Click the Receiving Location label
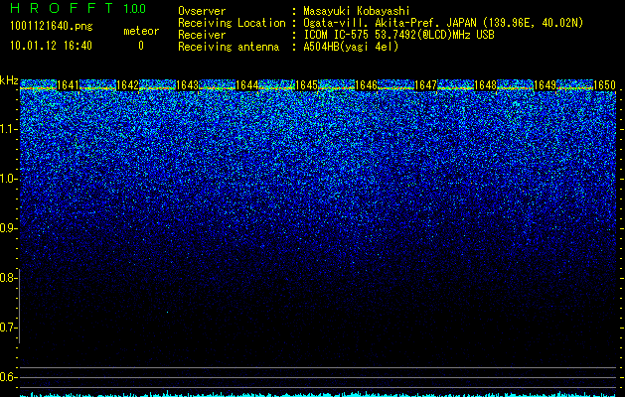The width and height of the screenshot is (625, 397). [232, 23]
